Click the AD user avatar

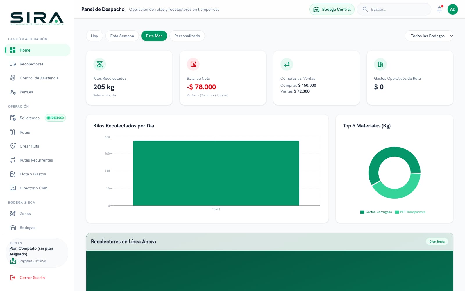tap(453, 9)
